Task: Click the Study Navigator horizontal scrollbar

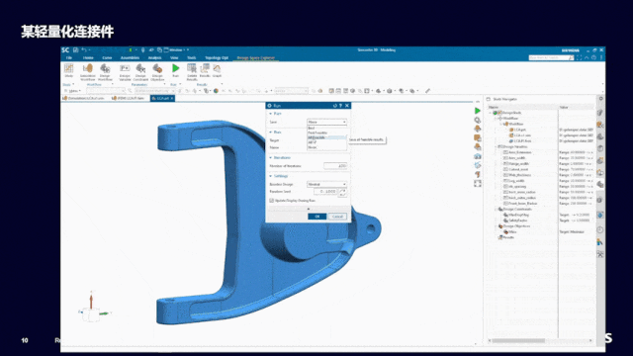Action: (518, 340)
